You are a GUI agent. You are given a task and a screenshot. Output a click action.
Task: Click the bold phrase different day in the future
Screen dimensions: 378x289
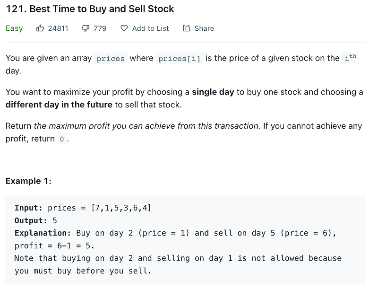tap(59, 105)
